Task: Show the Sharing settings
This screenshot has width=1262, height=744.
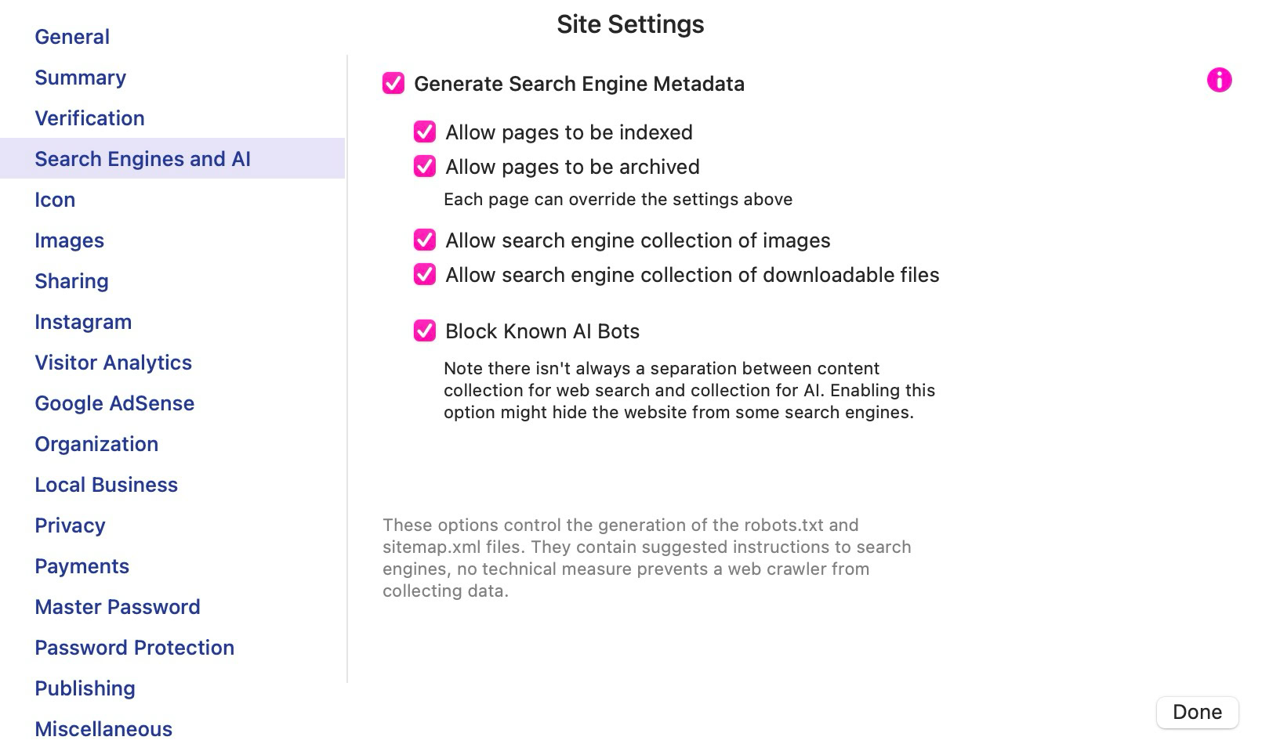Action: click(71, 281)
